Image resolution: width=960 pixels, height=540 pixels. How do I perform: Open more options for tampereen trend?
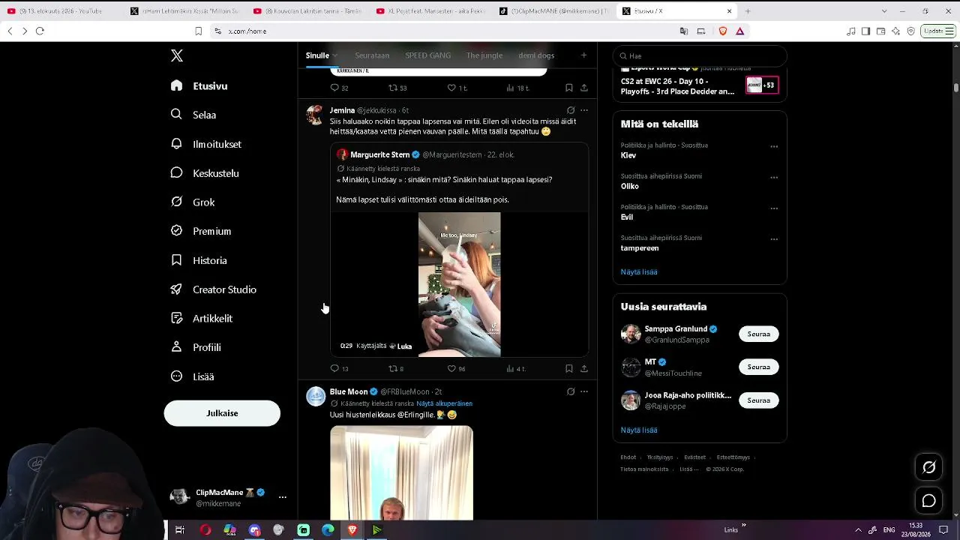click(774, 239)
